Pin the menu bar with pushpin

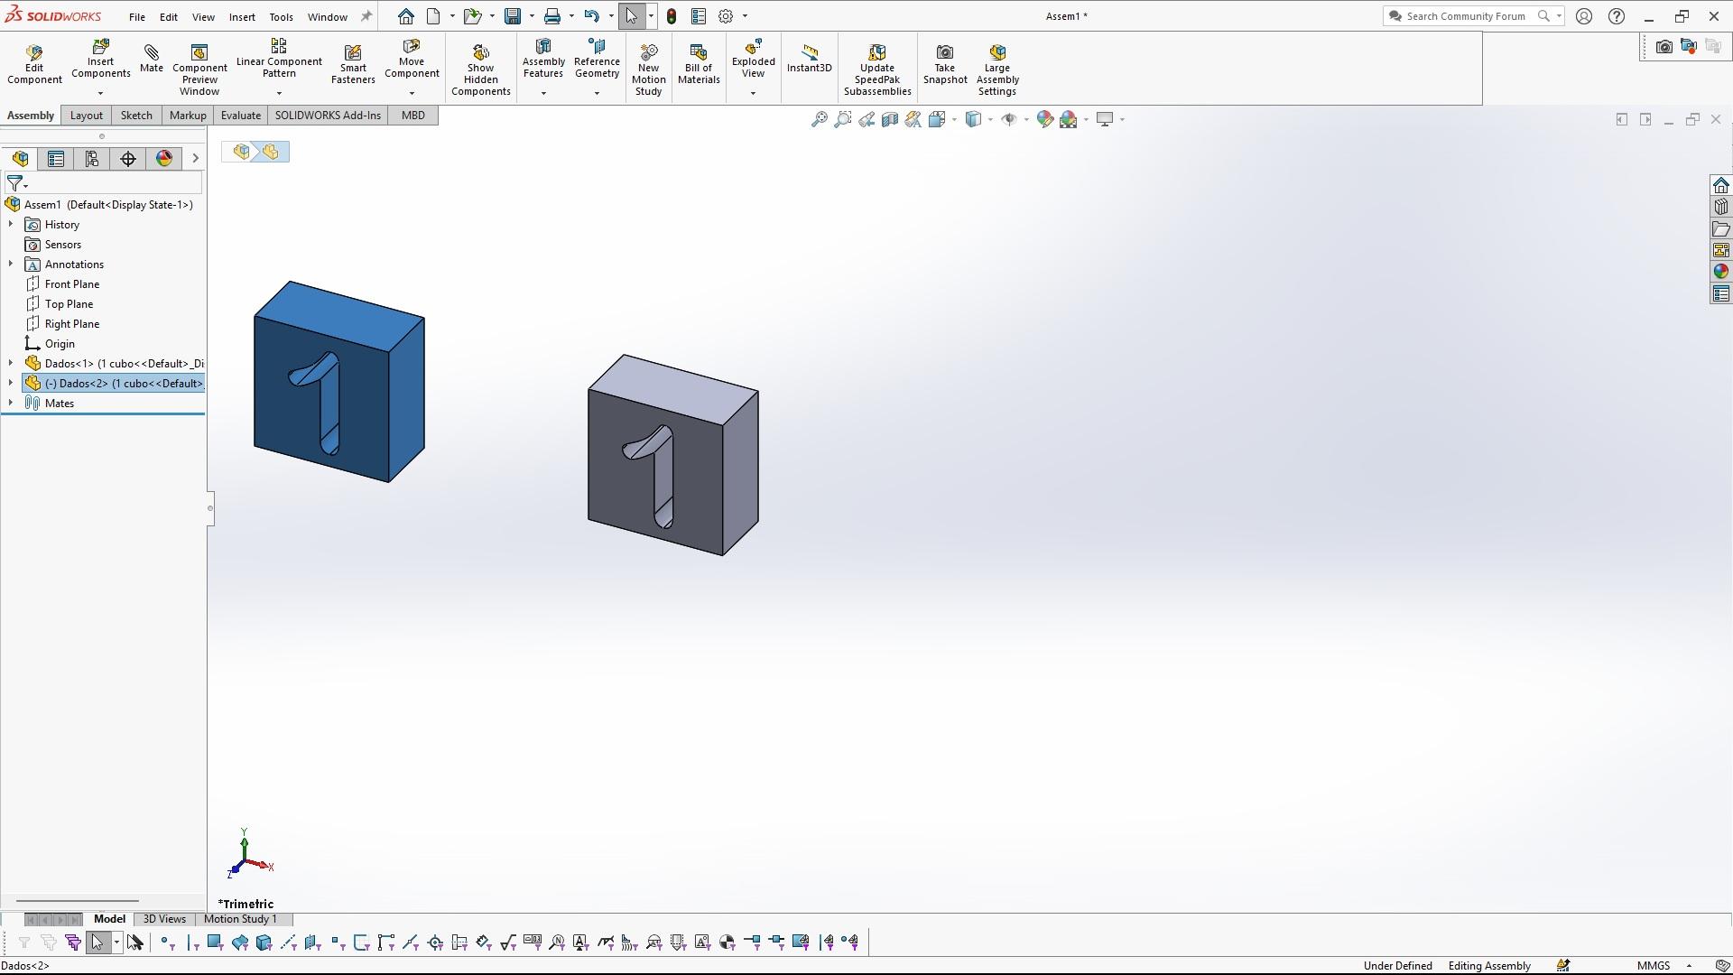click(x=366, y=16)
